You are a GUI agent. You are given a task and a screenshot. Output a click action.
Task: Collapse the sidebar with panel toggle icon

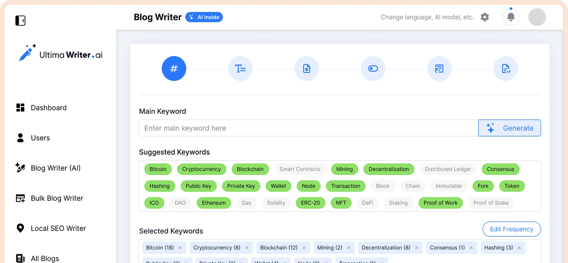20,20
